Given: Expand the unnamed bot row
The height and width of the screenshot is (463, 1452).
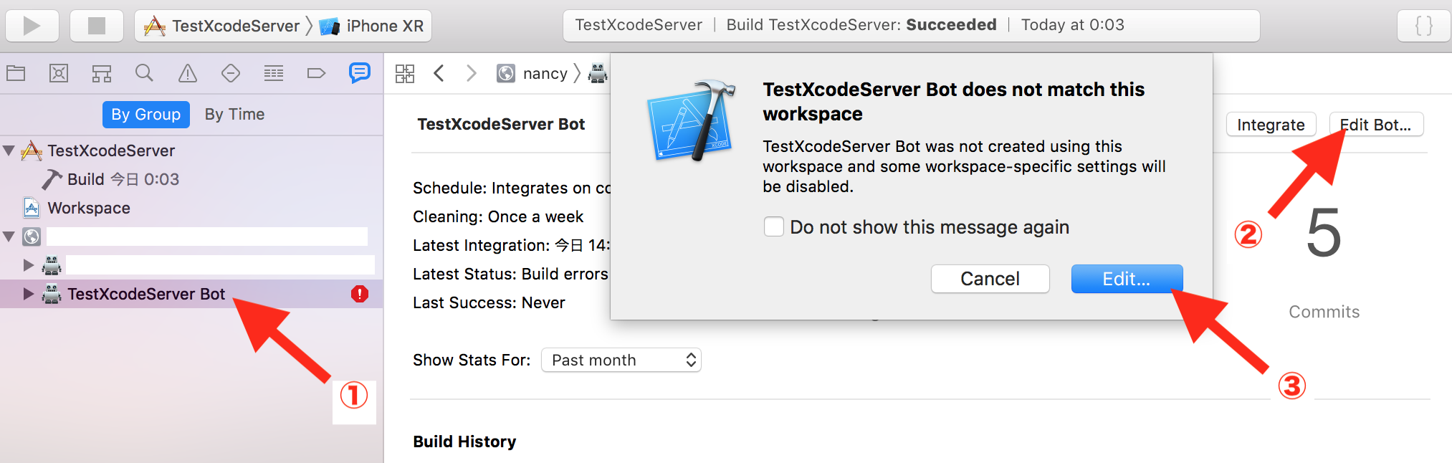Looking at the screenshot, I should (29, 265).
